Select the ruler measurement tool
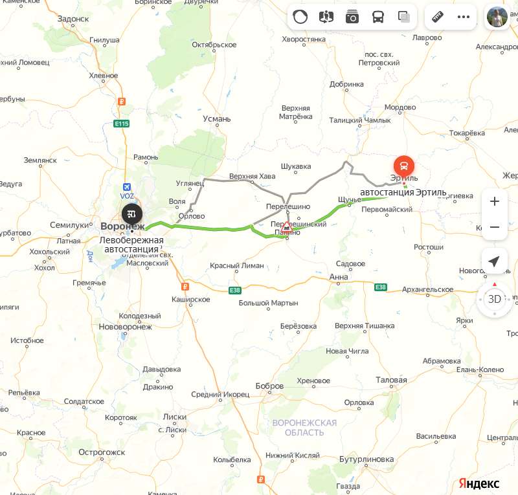Viewport: 518px width, 495px height. (438, 17)
